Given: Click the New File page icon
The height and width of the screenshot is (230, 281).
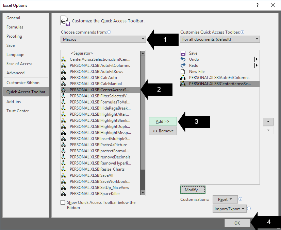Looking at the screenshot, I should point(183,72).
